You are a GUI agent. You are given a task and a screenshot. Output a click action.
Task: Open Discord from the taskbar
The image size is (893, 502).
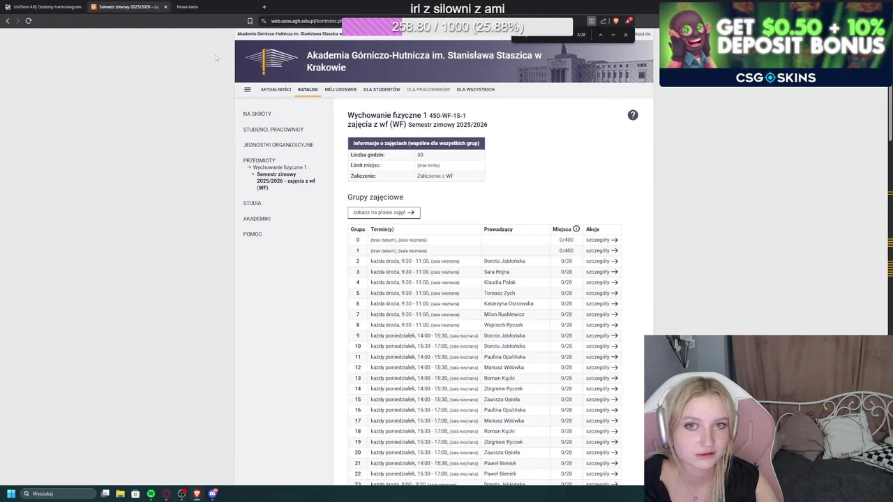tap(213, 494)
